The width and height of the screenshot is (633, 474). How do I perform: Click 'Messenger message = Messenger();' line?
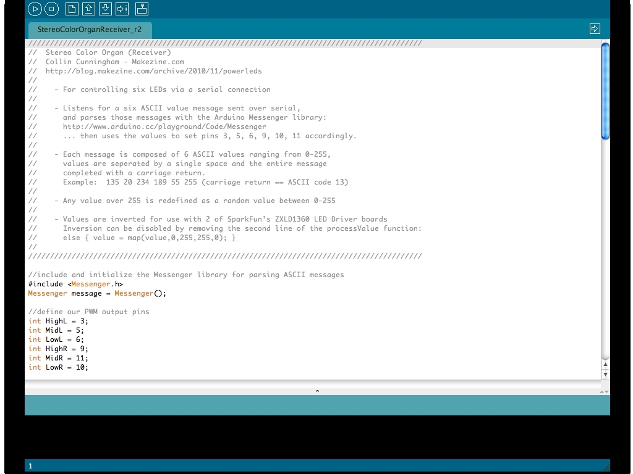click(97, 293)
